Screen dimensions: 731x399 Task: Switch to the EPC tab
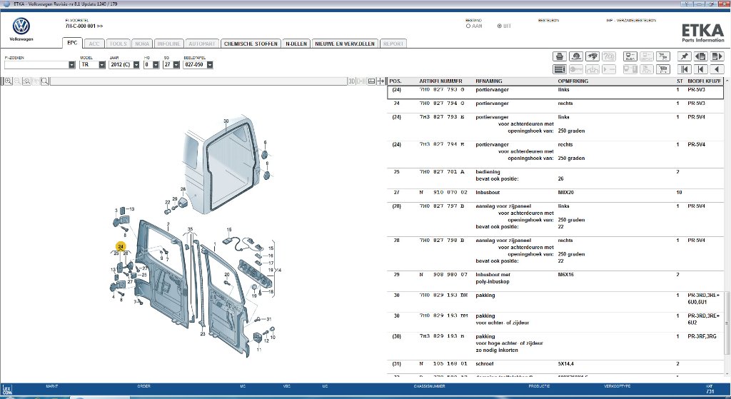[72, 43]
